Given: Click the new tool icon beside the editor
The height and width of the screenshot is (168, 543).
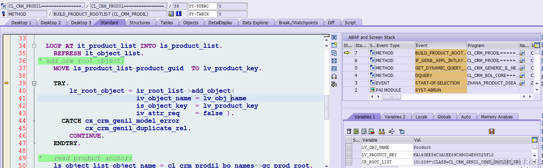Looking at the screenshot, I should 334,45.
